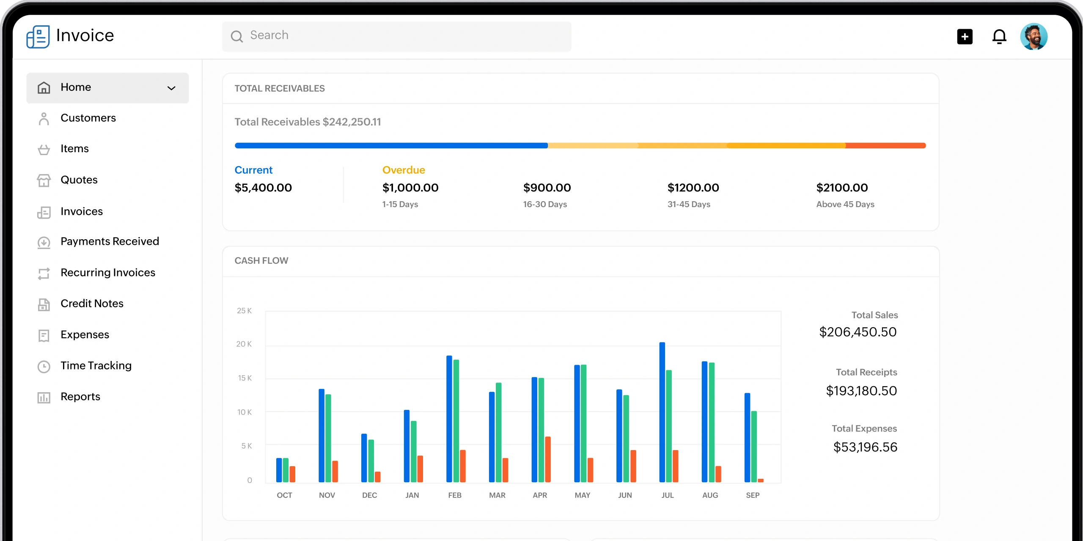Expand the Home navigation chevron
The width and height of the screenshot is (1083, 541).
(x=171, y=88)
